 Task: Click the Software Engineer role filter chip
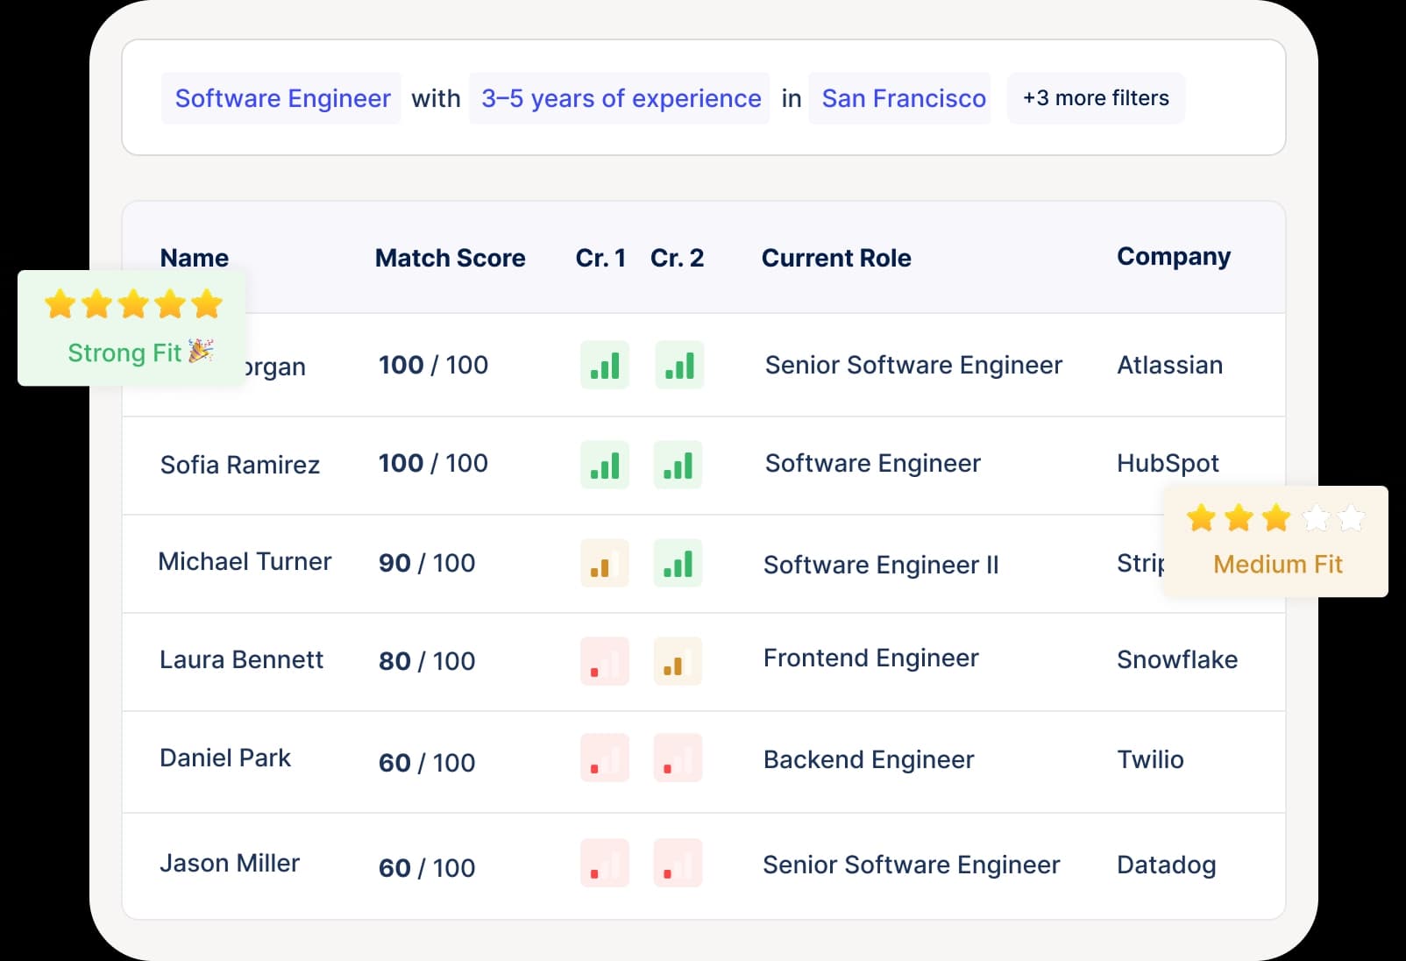tap(282, 98)
